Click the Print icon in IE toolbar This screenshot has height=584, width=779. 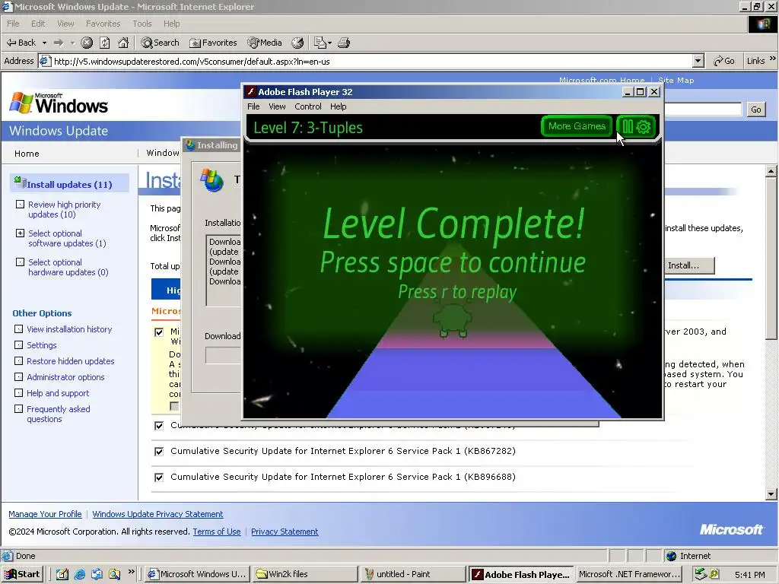tap(344, 43)
